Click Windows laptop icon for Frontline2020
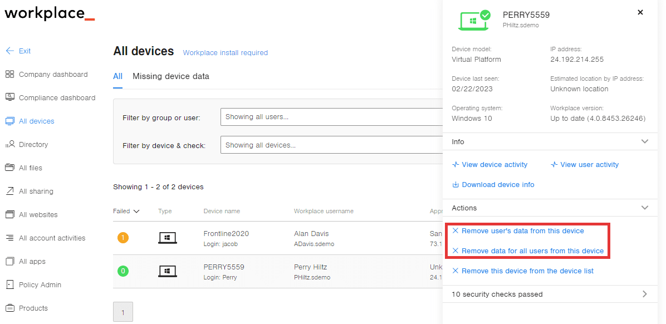This screenshot has width=666, height=324. pos(168,238)
